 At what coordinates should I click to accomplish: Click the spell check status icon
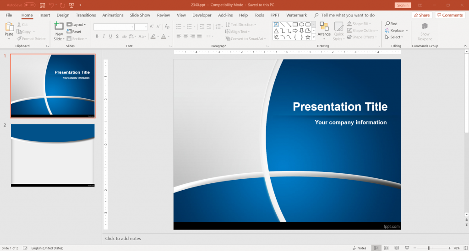coord(25,248)
